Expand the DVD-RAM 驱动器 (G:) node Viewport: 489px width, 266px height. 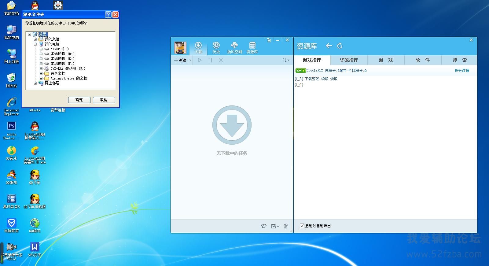(41, 68)
